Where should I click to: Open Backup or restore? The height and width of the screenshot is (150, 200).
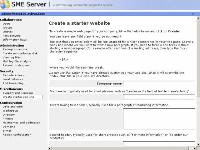click(x=15, y=49)
